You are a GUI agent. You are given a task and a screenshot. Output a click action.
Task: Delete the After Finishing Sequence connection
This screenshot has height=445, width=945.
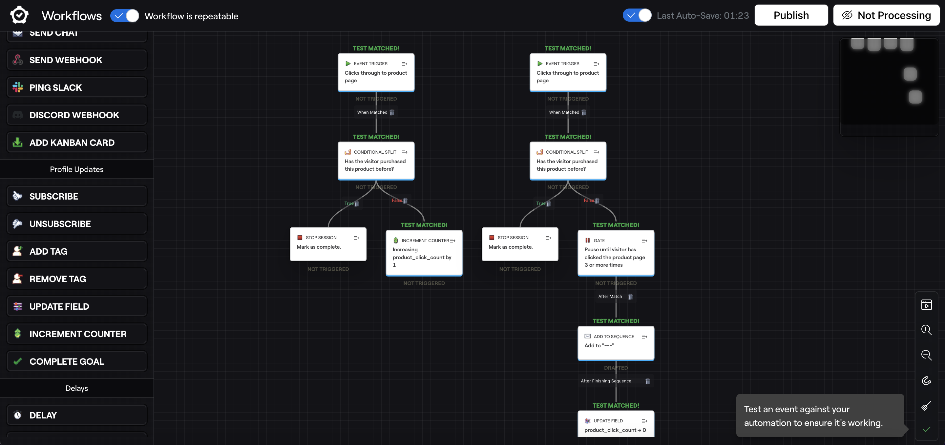[647, 381]
